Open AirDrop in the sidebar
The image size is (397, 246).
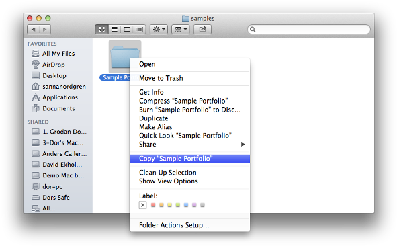click(x=48, y=65)
